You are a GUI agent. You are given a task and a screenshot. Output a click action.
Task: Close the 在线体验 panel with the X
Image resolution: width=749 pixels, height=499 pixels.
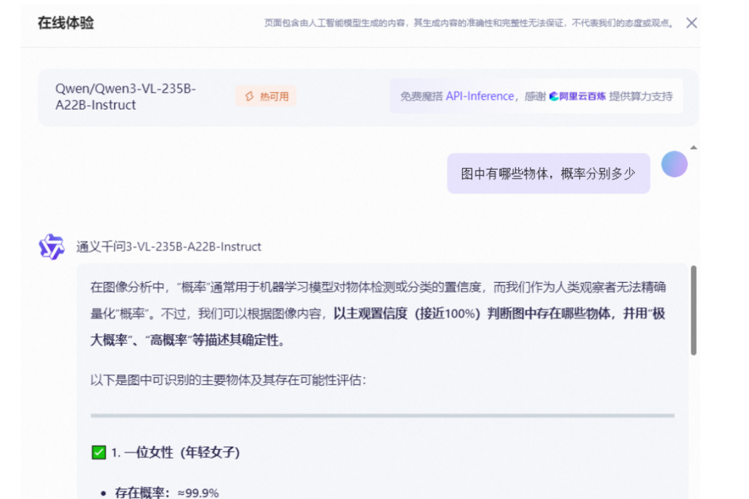(x=691, y=23)
